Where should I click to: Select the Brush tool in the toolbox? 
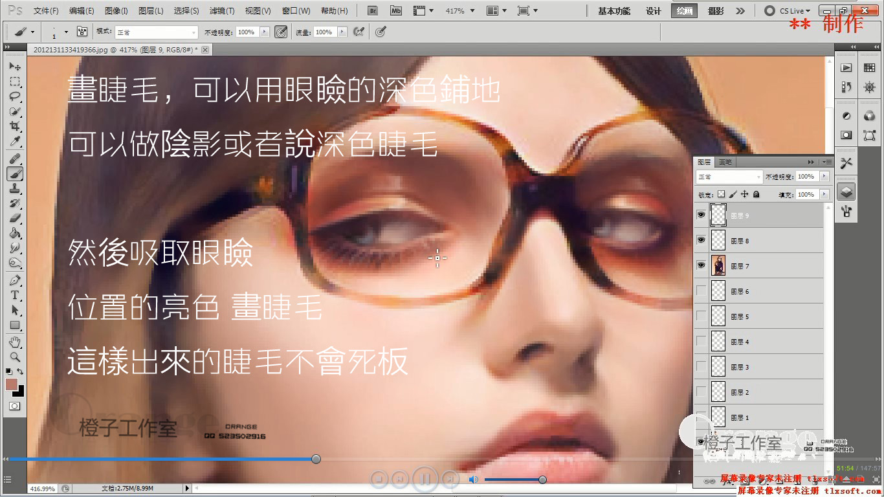pos(15,173)
